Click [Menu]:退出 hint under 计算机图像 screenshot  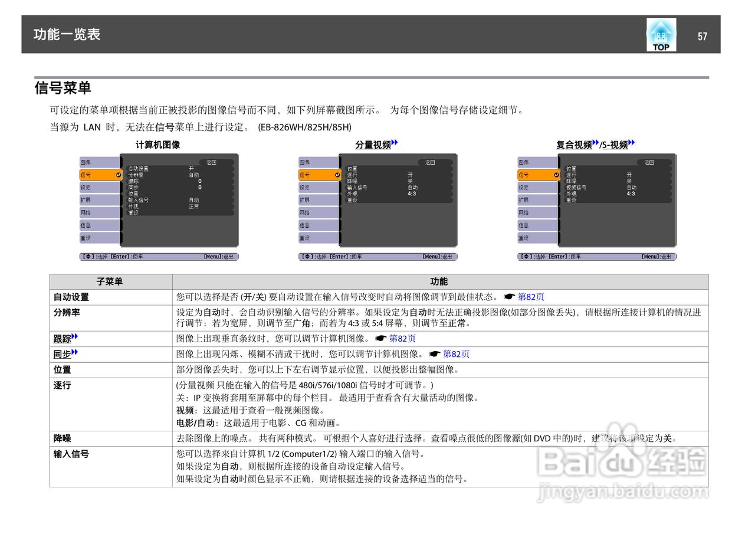click(x=219, y=257)
